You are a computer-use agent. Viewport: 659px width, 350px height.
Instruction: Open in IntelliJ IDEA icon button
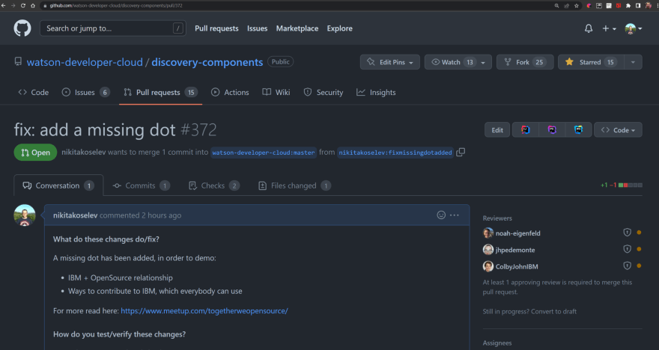click(x=526, y=130)
